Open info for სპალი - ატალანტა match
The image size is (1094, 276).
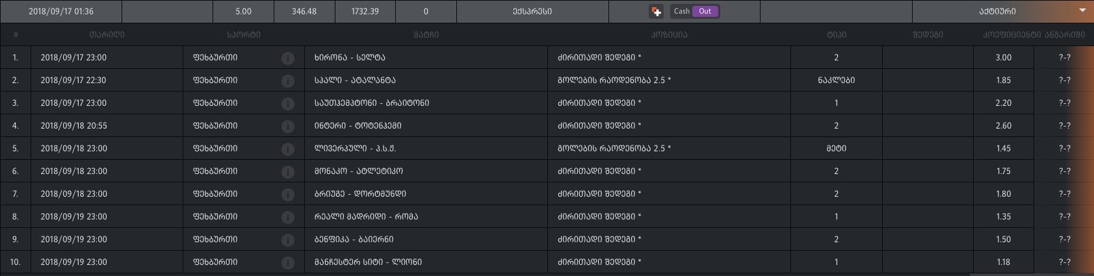coord(288,81)
